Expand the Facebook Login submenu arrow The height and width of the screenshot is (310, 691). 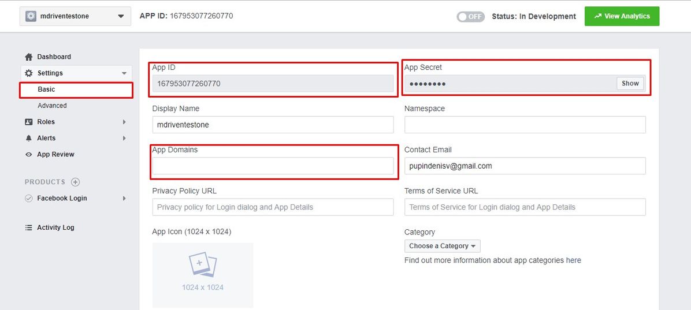[x=124, y=199]
